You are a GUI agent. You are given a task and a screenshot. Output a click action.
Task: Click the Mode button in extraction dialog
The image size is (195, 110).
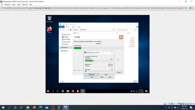(102, 77)
